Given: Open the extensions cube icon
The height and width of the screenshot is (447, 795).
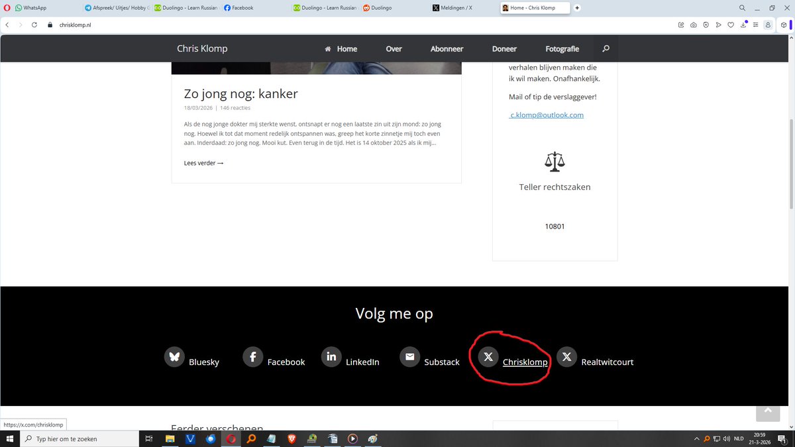Looking at the screenshot, I should 784,25.
